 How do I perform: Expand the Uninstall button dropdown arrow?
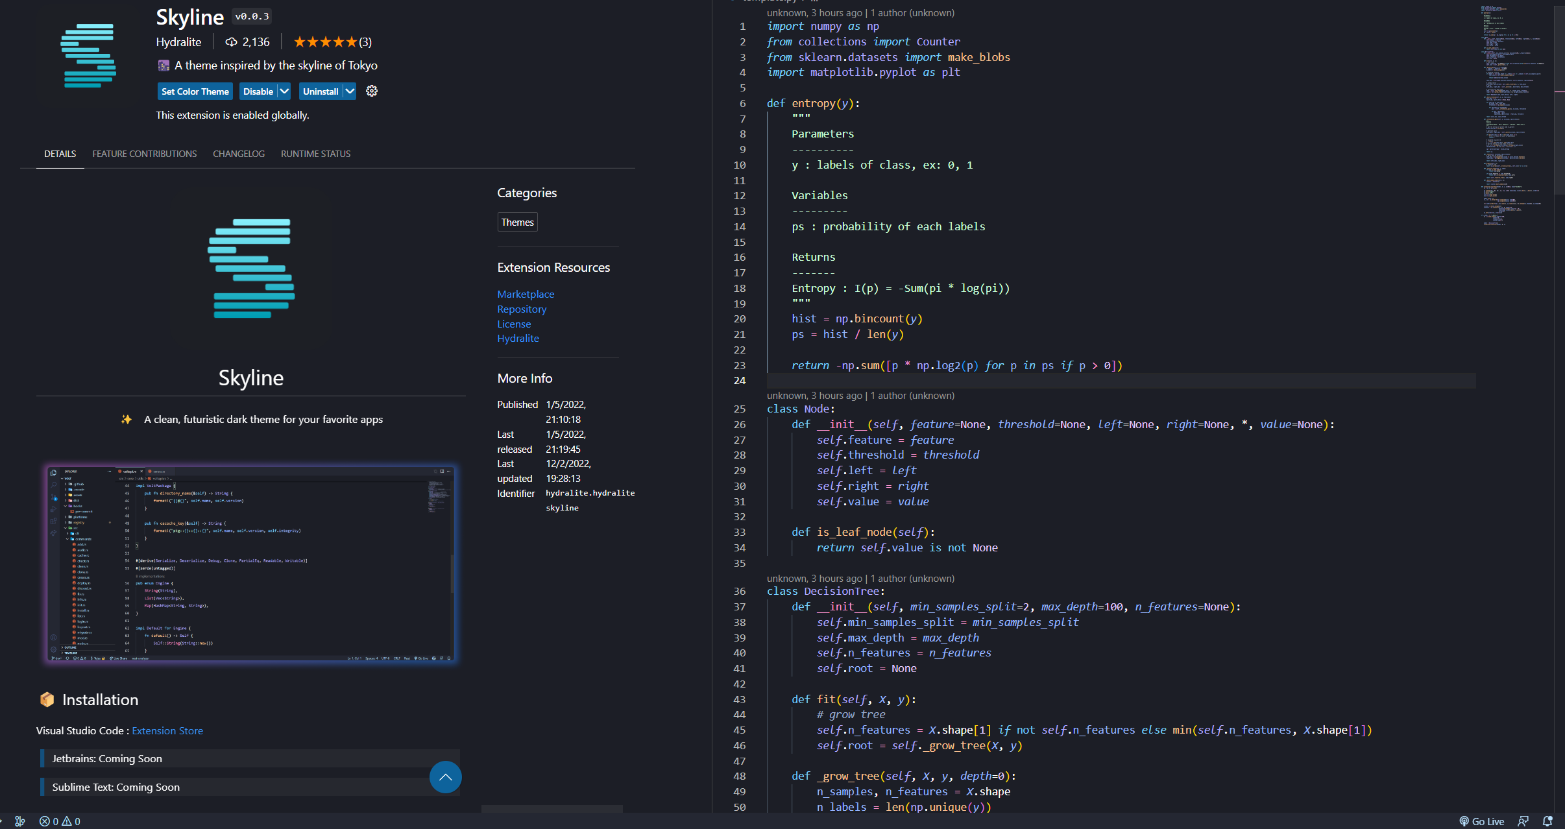pyautogui.click(x=350, y=91)
